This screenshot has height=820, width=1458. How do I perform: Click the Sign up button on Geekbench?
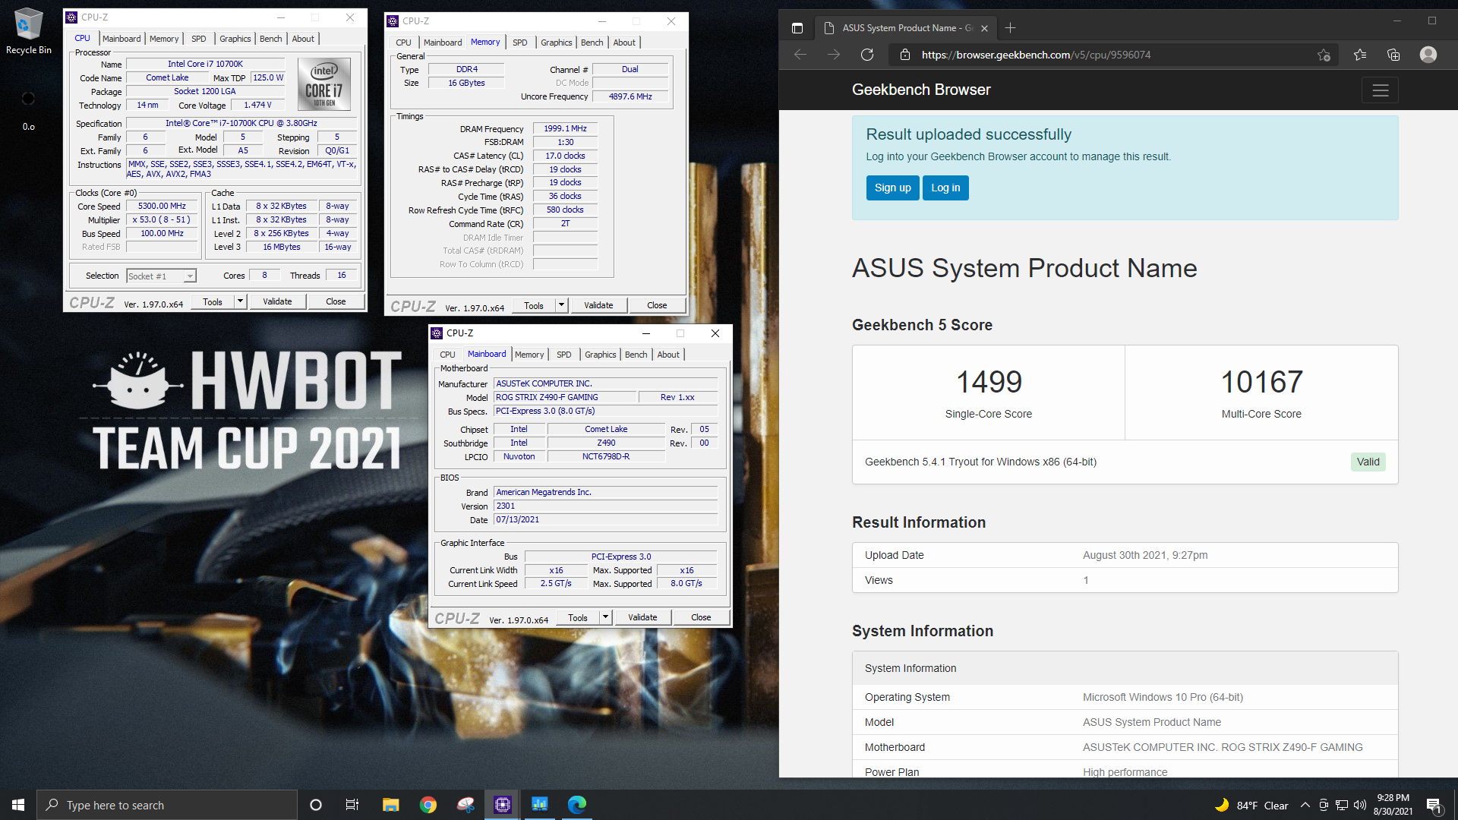892,188
